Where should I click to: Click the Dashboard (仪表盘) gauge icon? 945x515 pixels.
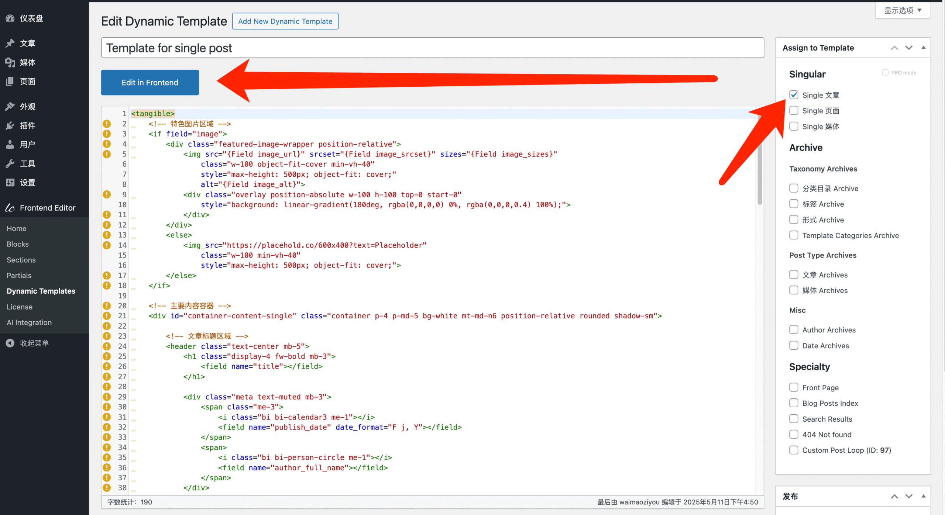pos(10,18)
